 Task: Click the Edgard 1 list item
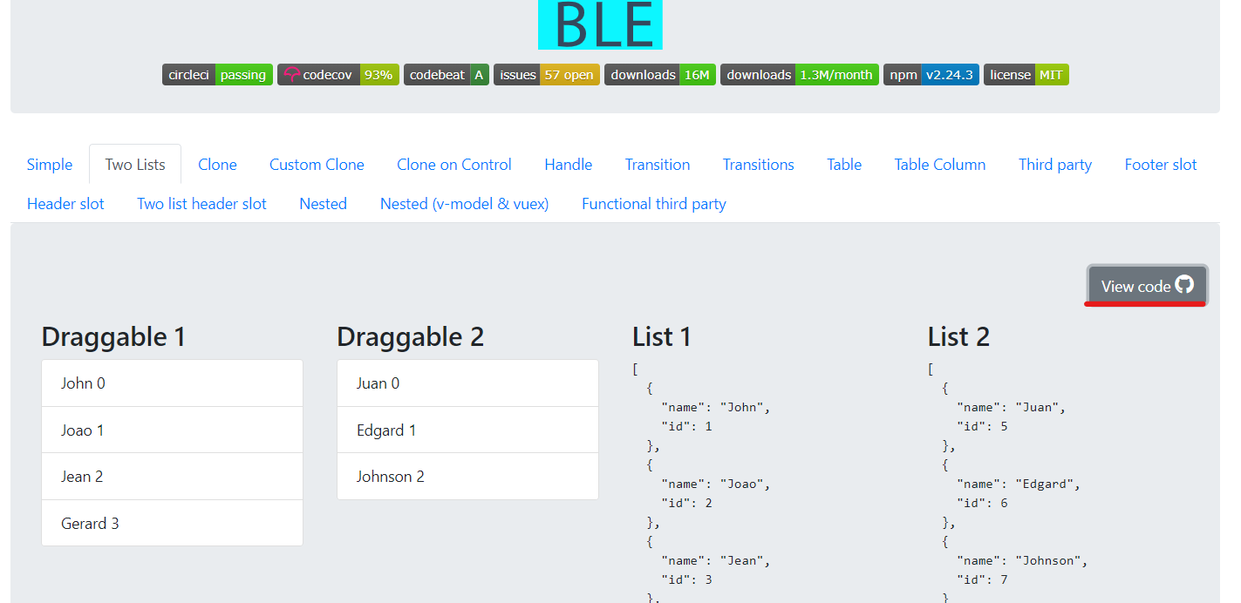(x=467, y=430)
